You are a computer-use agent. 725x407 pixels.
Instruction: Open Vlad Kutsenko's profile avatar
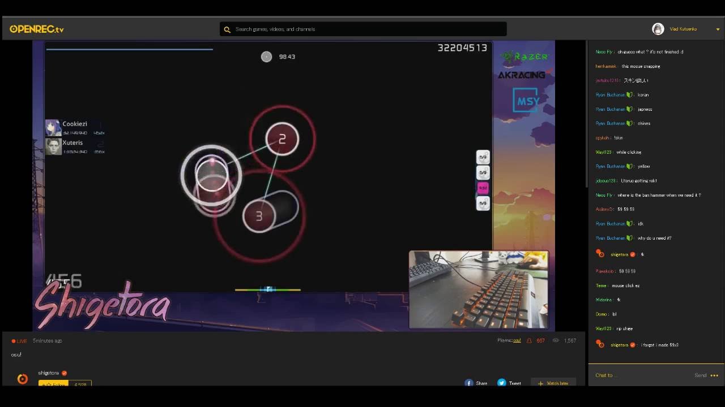pyautogui.click(x=658, y=29)
